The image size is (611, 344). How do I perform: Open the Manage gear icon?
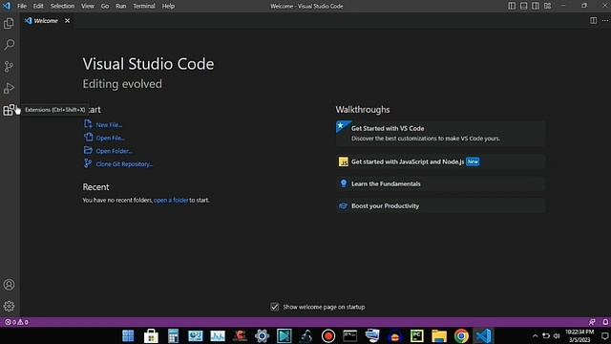pyautogui.click(x=9, y=306)
